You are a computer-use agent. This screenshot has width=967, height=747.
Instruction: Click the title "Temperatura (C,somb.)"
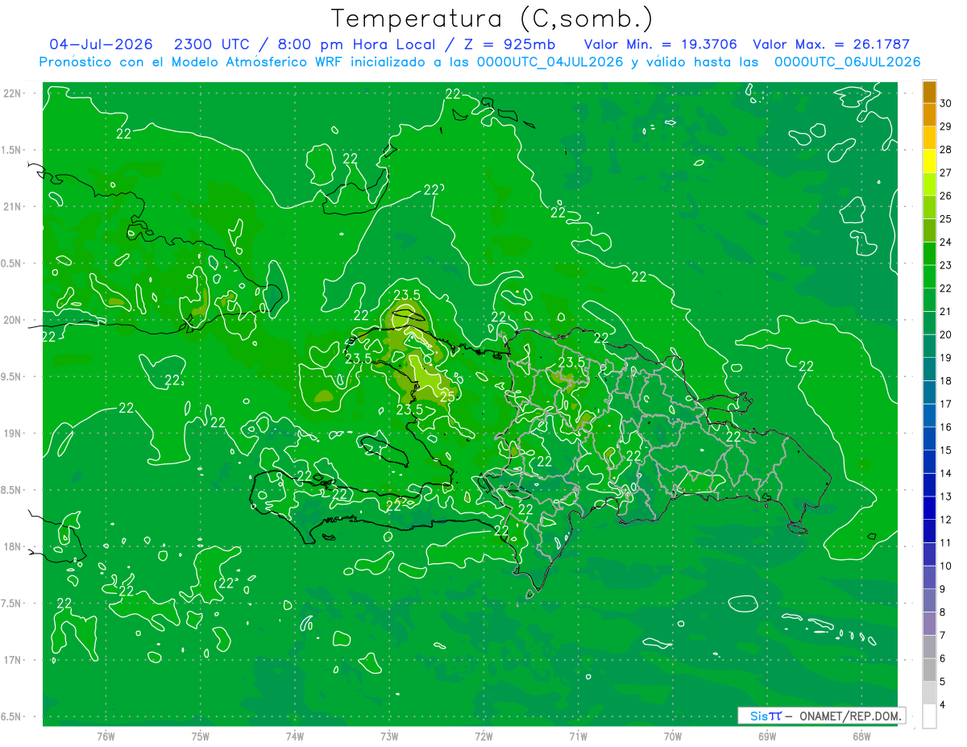point(492,19)
